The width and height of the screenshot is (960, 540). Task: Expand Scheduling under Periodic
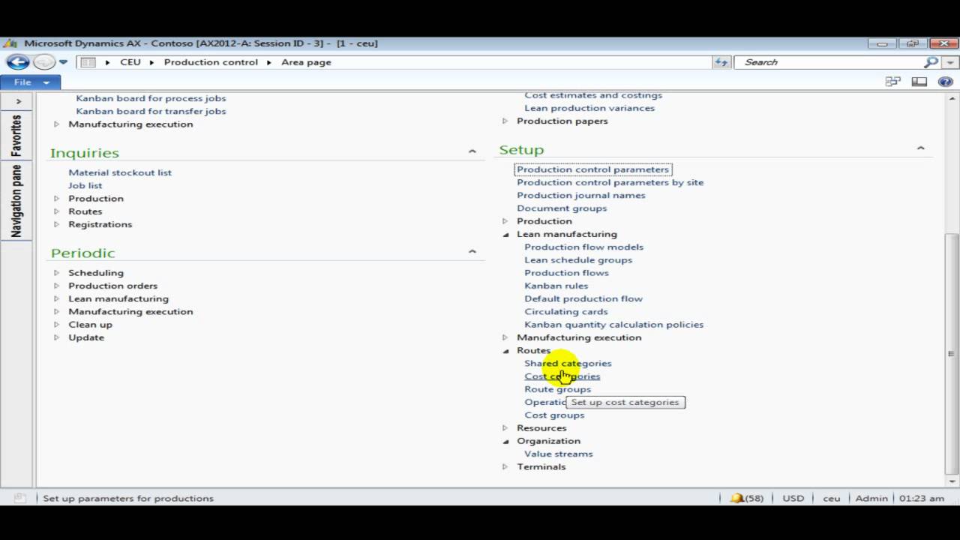(x=56, y=273)
